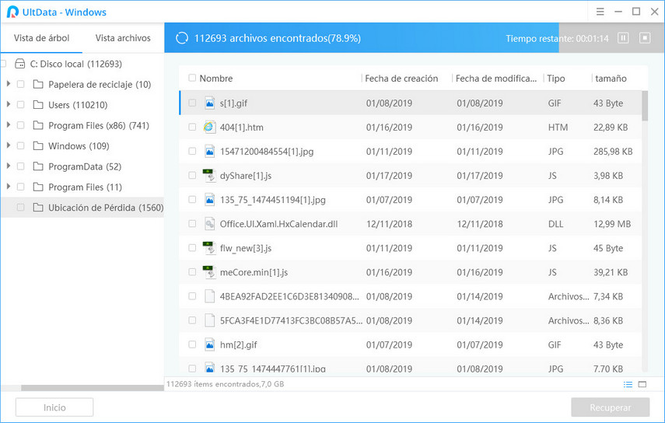Click the 135_75_1474451194[1].jpg image icon
665x423 pixels.
(x=209, y=200)
